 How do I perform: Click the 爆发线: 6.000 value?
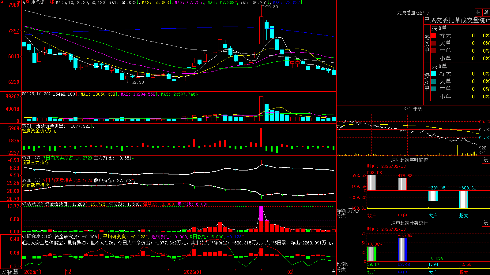pyautogui.click(x=194, y=204)
